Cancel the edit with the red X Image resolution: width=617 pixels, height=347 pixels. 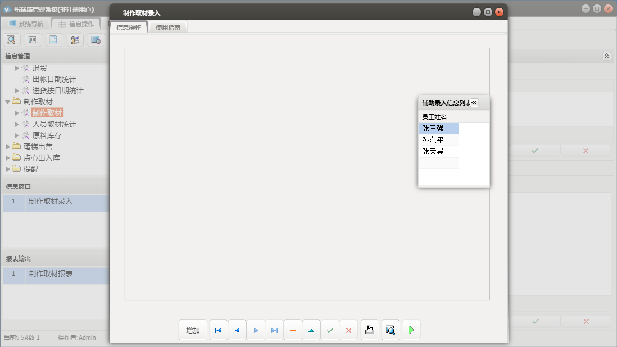coord(348,330)
